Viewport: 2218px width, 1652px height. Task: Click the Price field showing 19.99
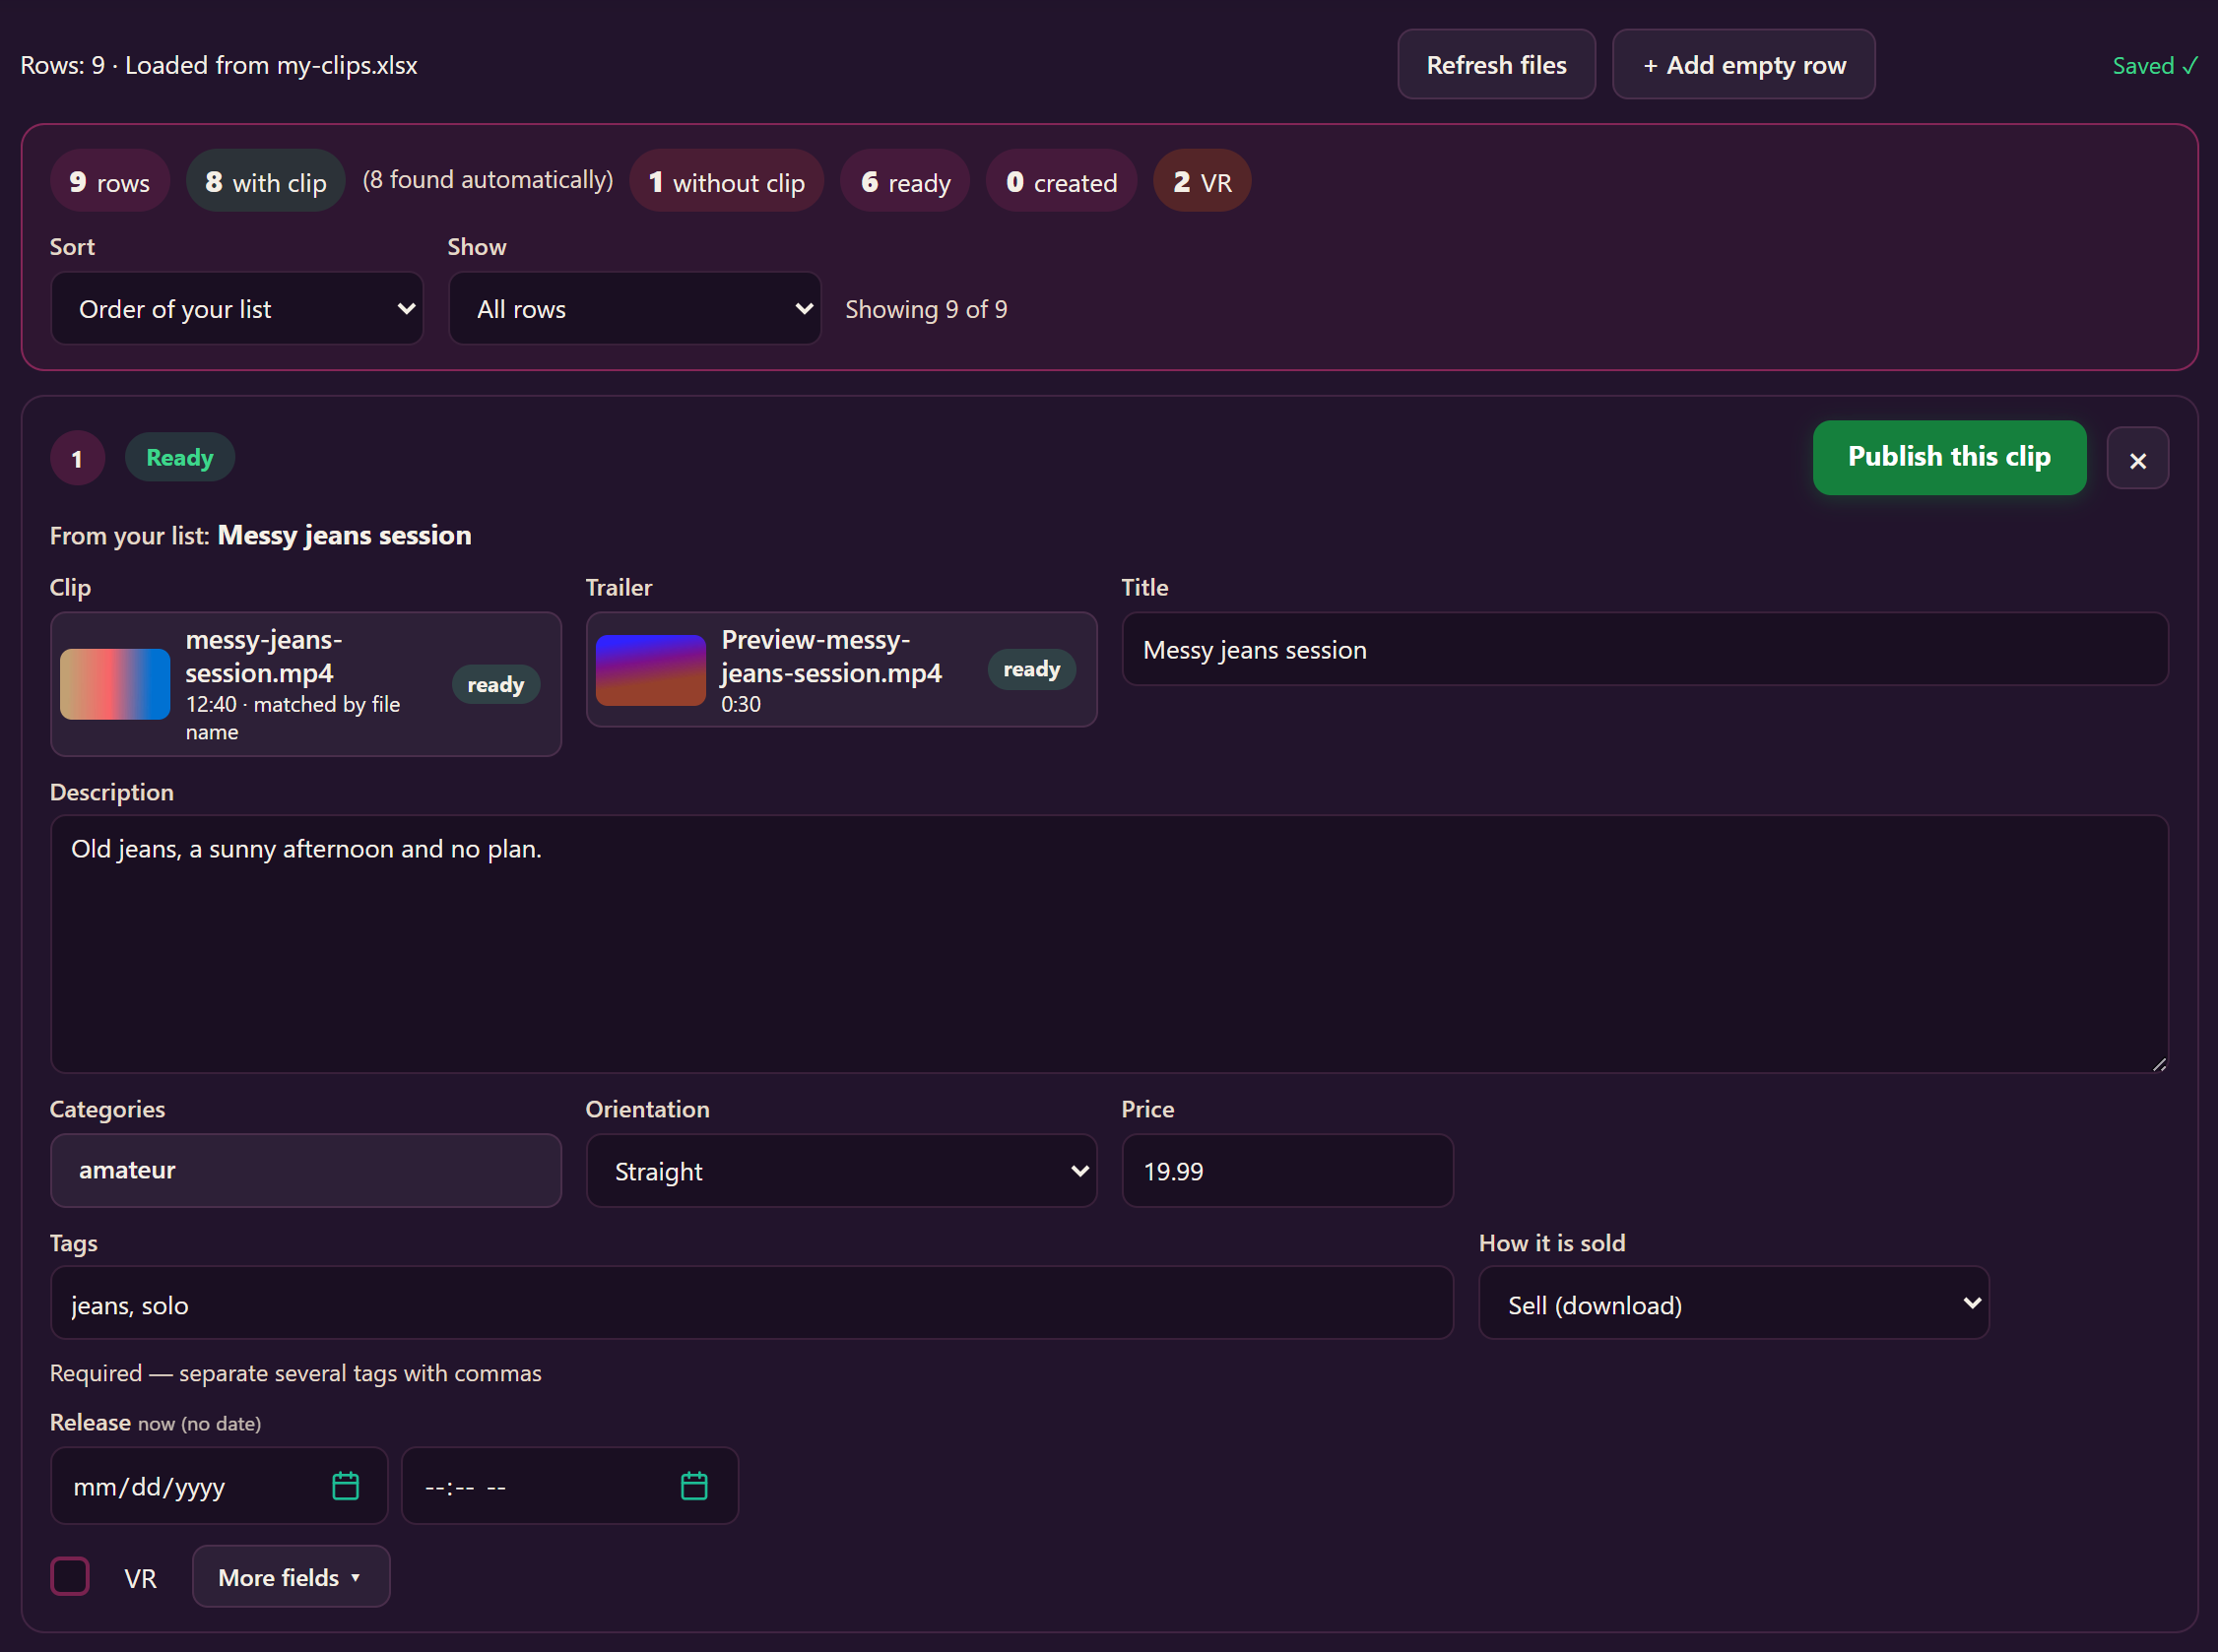[1286, 1171]
